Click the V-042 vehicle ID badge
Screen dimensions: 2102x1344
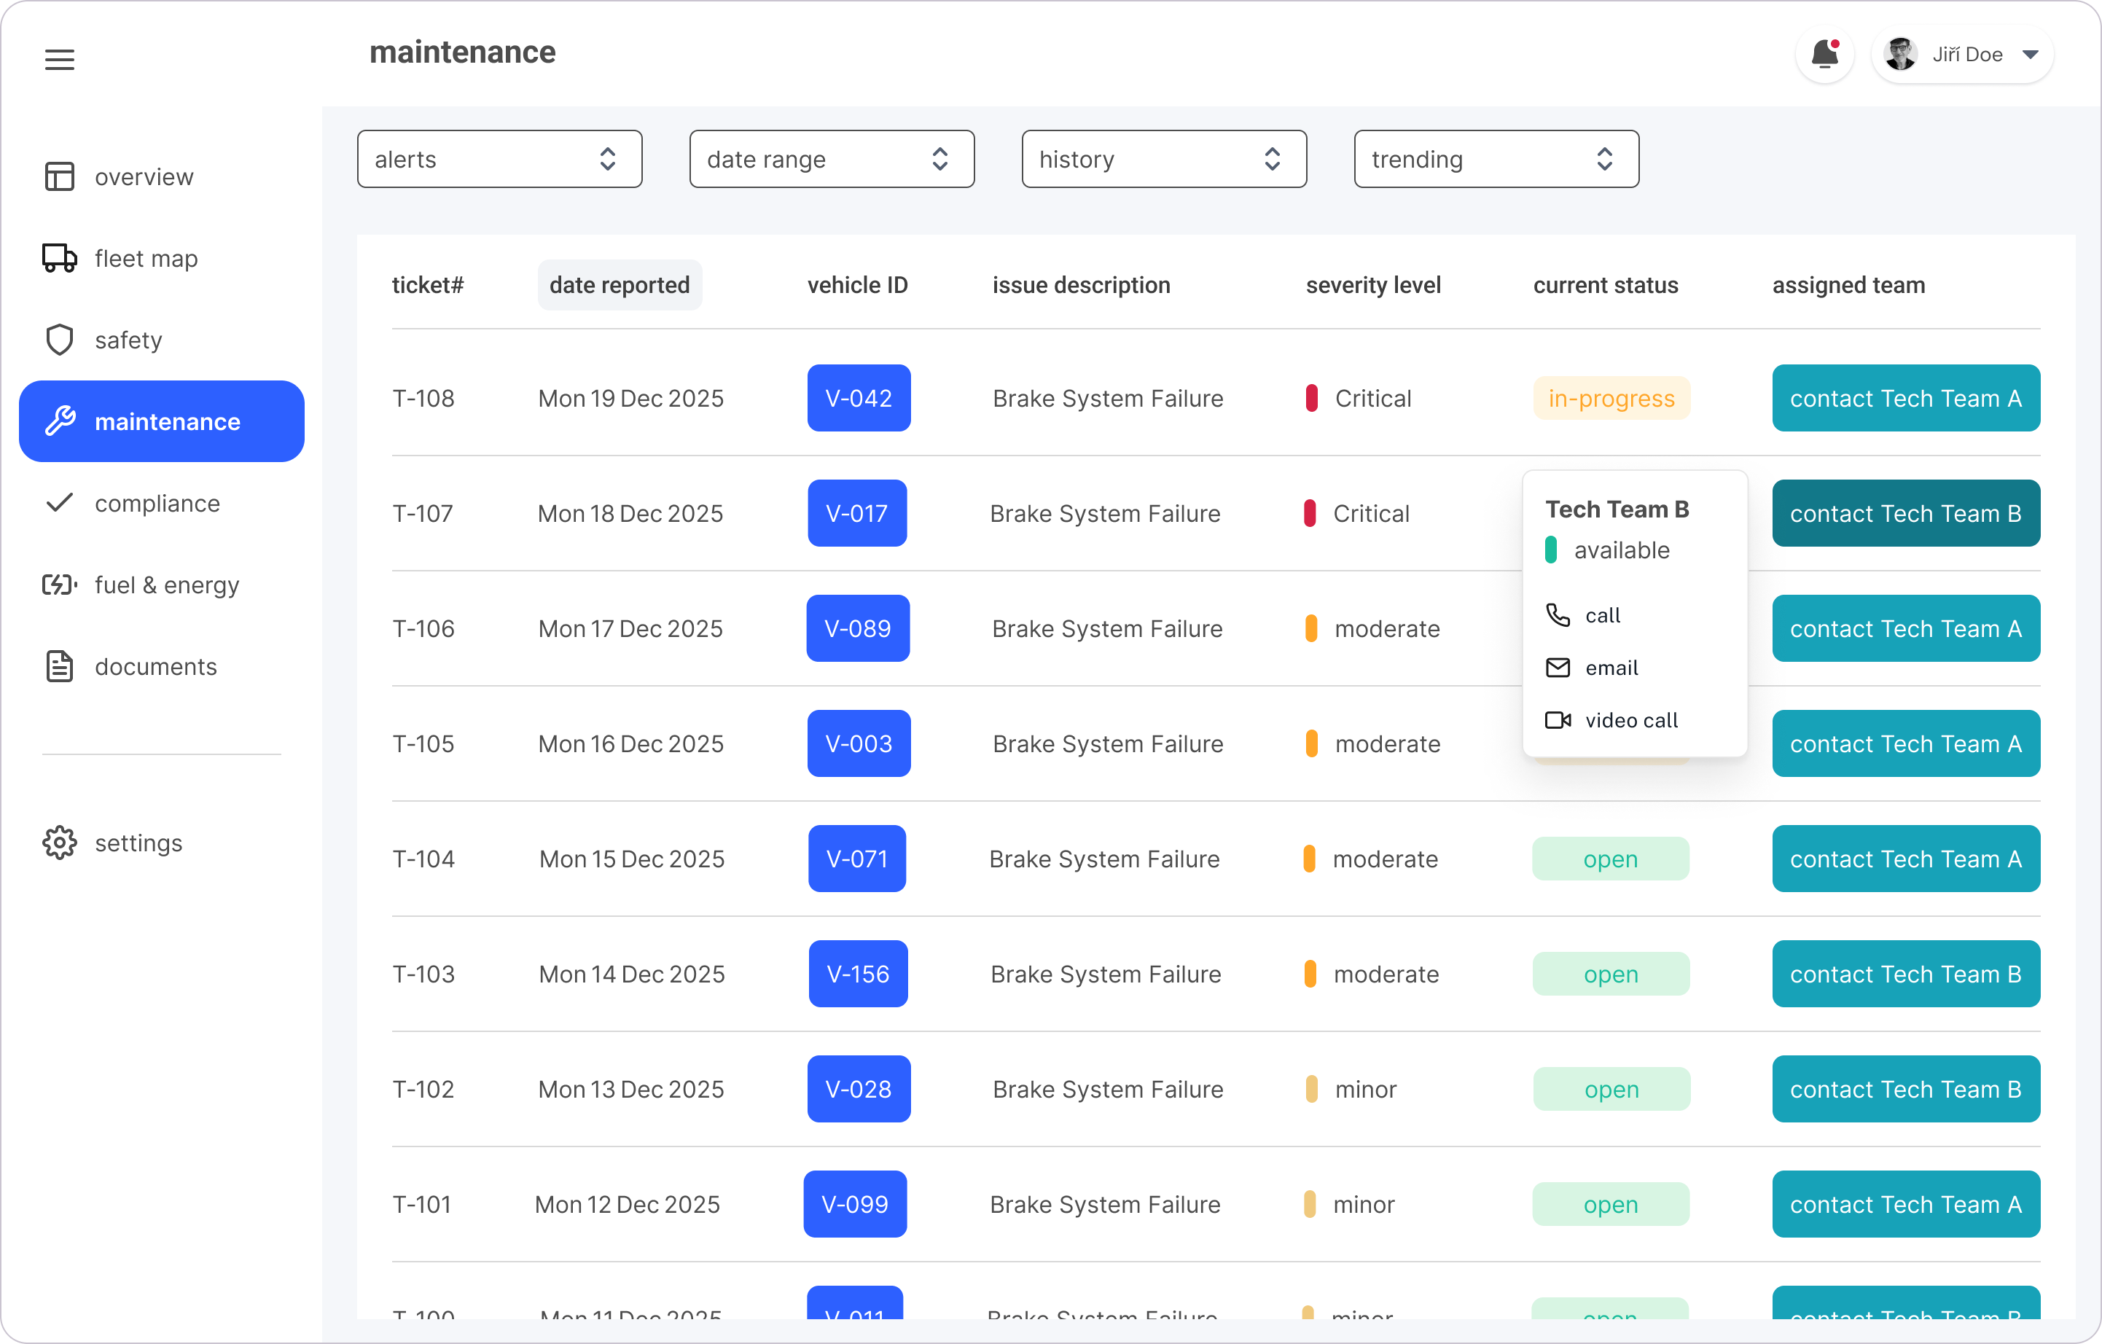[858, 398]
